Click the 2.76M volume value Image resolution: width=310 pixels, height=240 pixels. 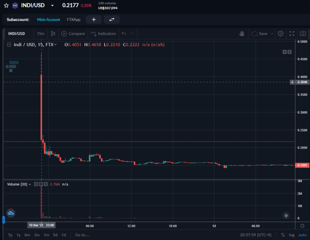coord(55,184)
